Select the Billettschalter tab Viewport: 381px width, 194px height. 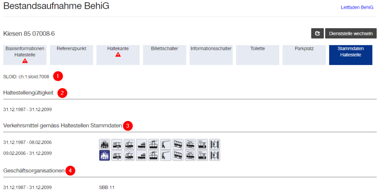164,55
